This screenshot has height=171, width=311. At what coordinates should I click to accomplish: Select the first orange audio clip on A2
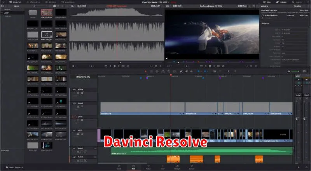point(173,159)
